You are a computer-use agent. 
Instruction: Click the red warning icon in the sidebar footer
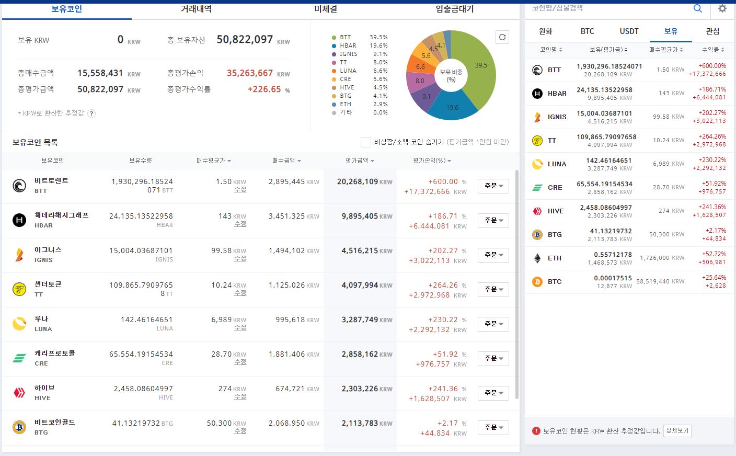click(536, 431)
